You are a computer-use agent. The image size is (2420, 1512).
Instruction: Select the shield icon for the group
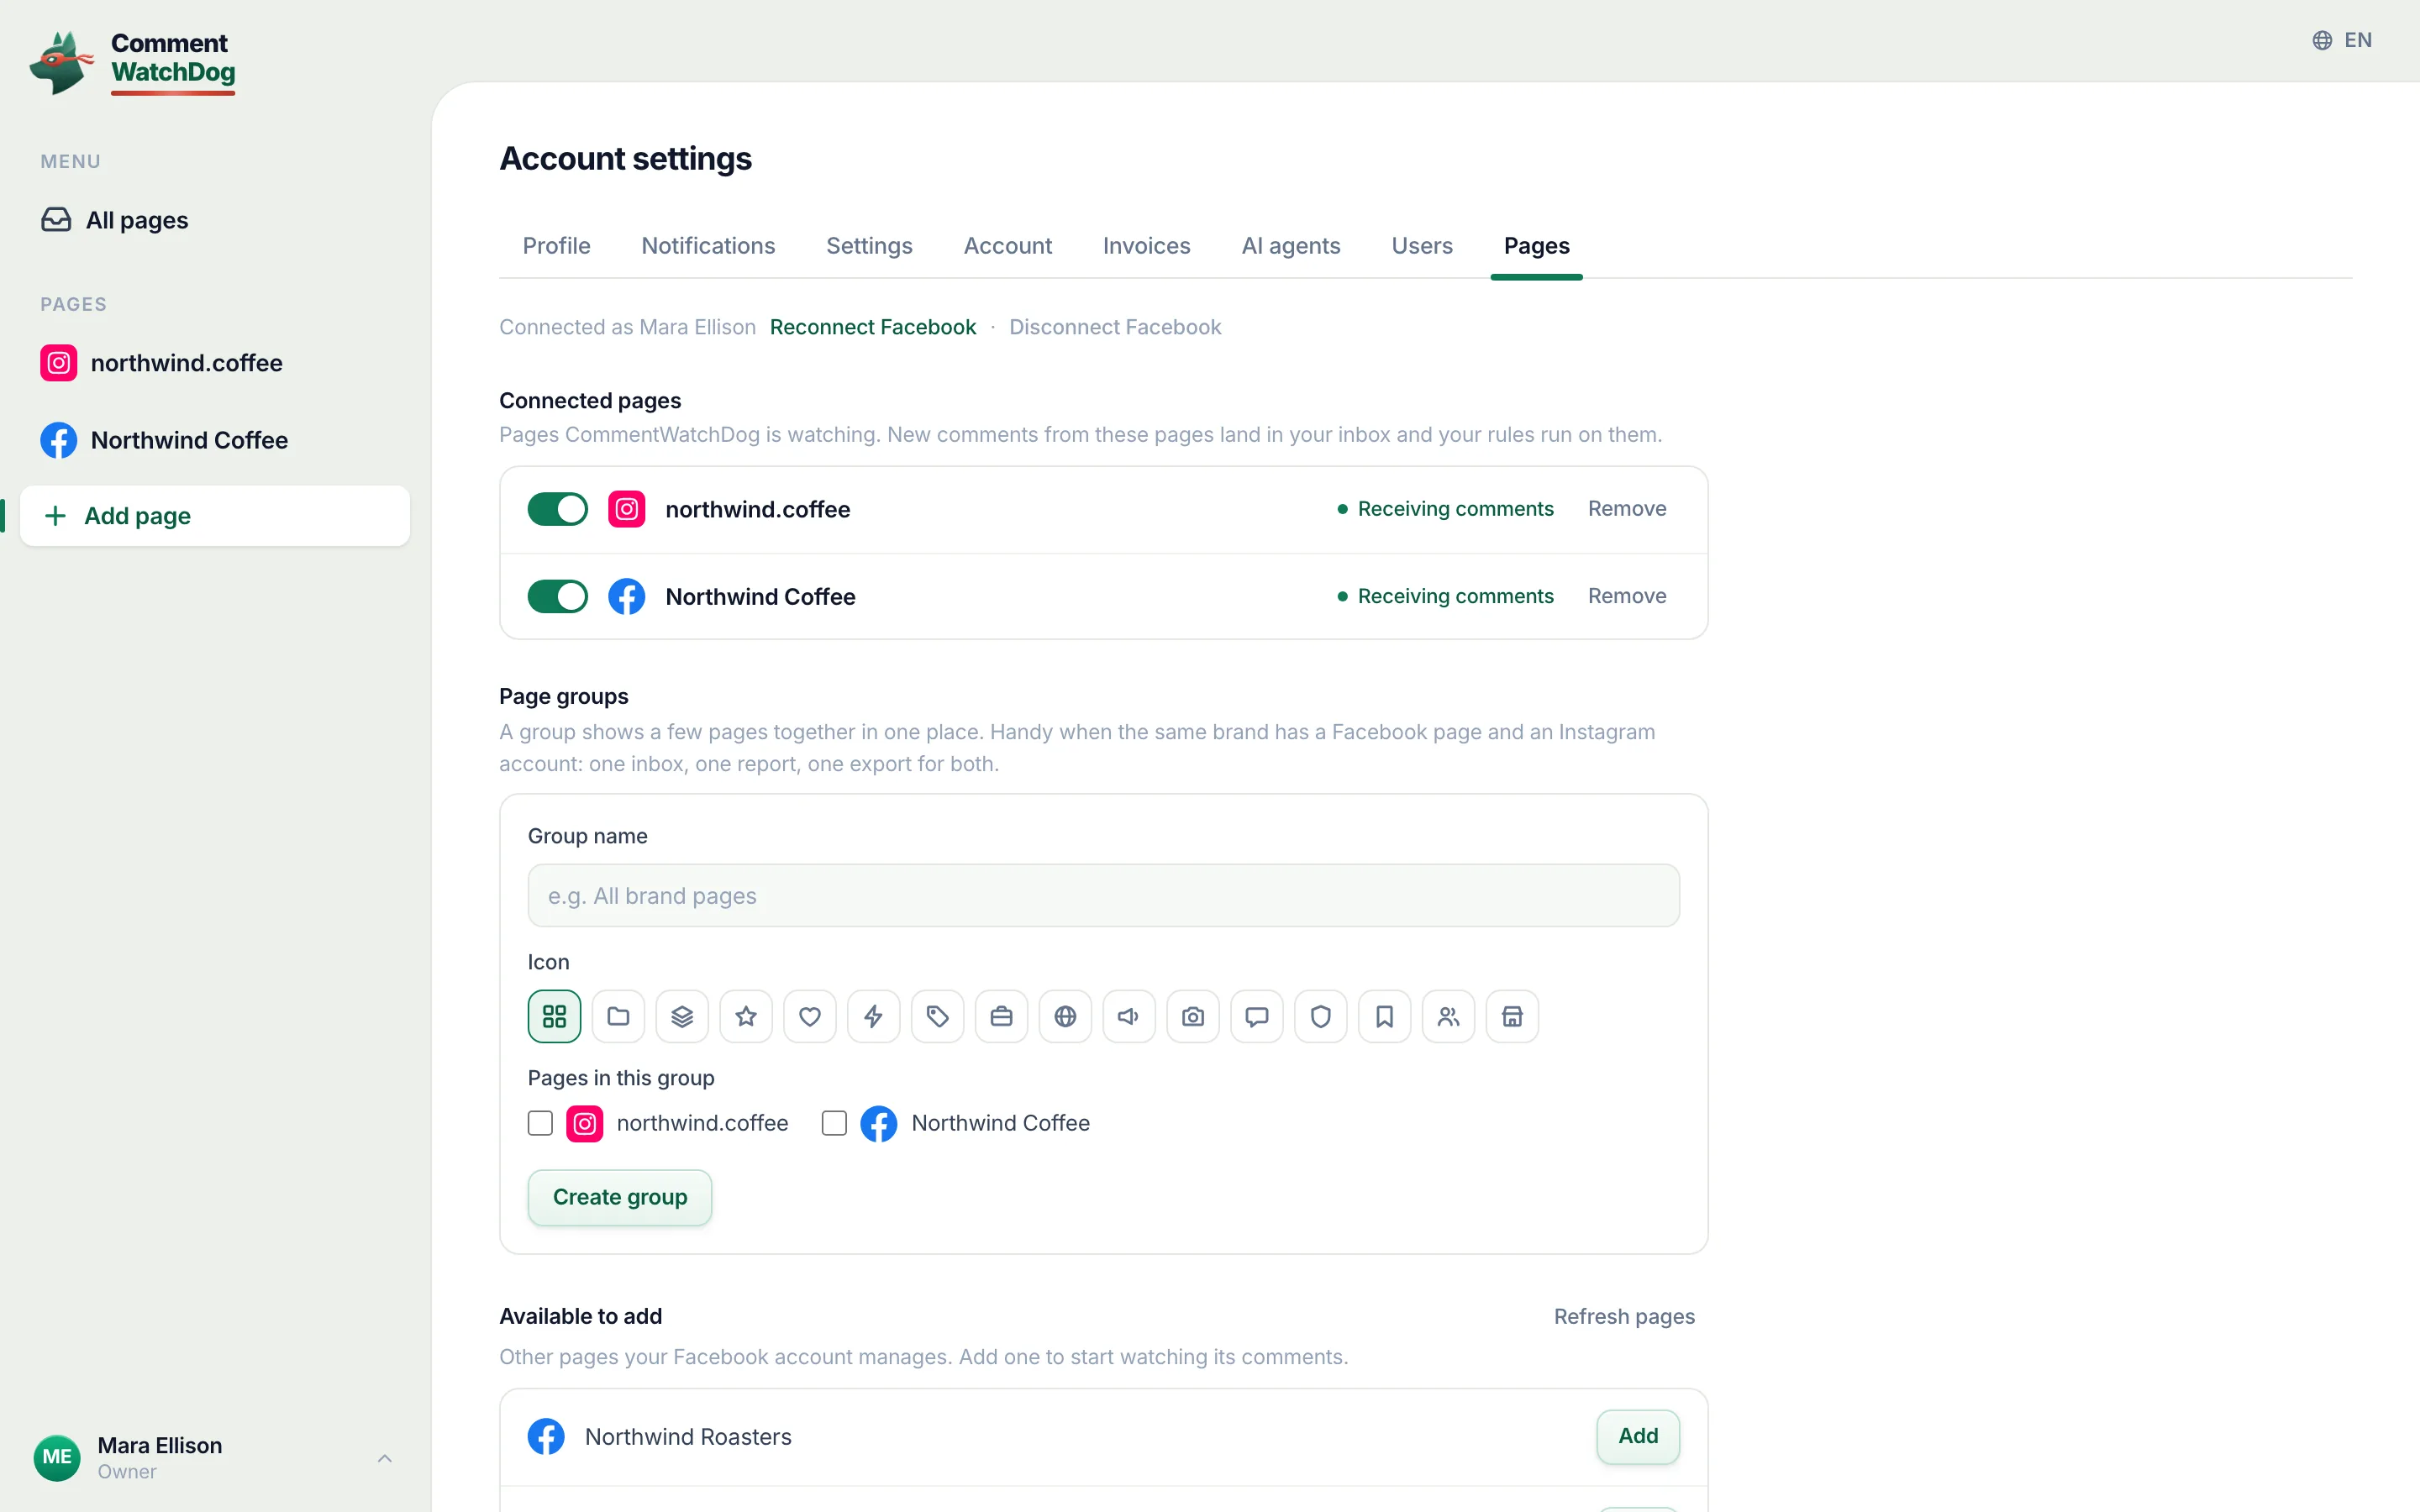pos(1321,1016)
